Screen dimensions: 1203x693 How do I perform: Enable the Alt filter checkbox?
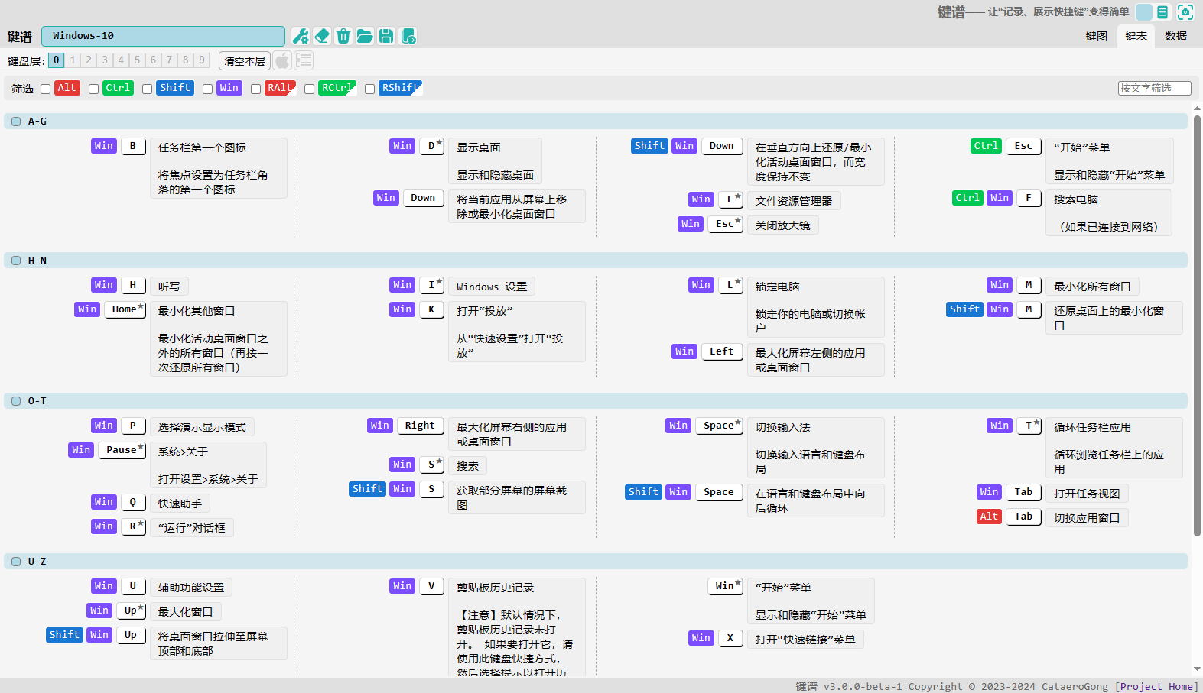(x=46, y=89)
